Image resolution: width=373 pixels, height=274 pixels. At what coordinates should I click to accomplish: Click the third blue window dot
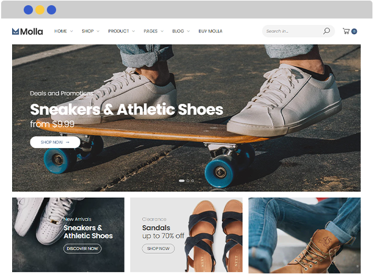(51, 10)
